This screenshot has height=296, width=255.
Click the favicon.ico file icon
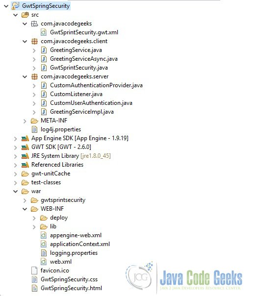coord(34,271)
